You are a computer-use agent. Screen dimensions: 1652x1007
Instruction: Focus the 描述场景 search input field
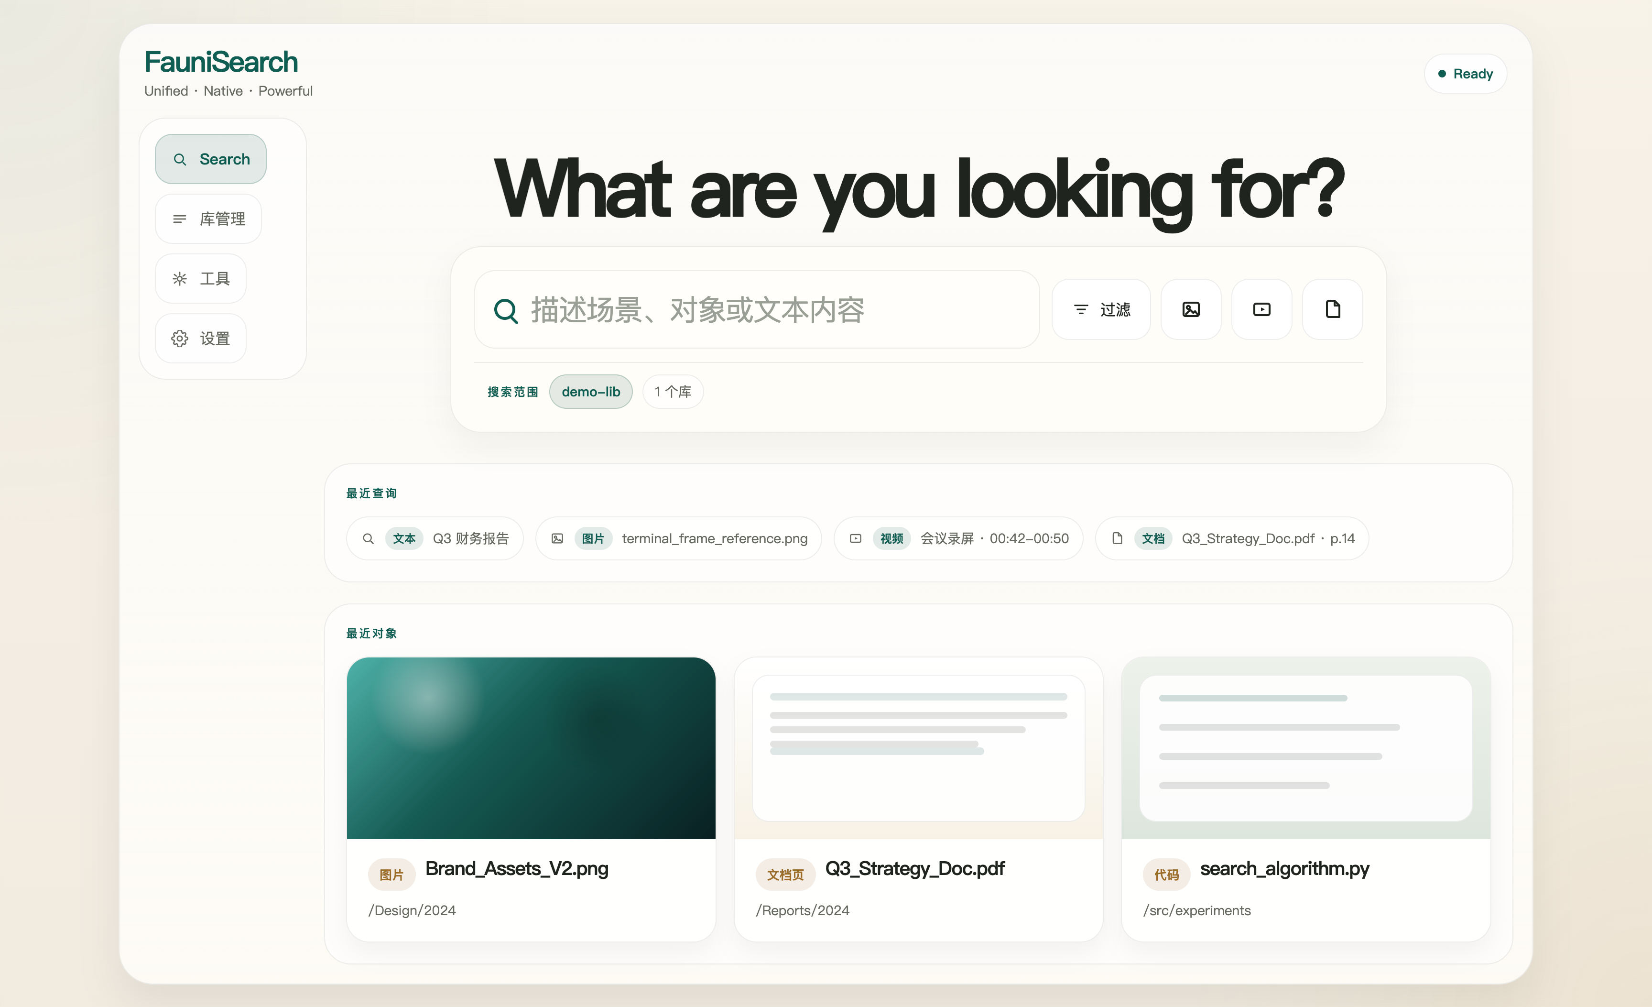[757, 310]
